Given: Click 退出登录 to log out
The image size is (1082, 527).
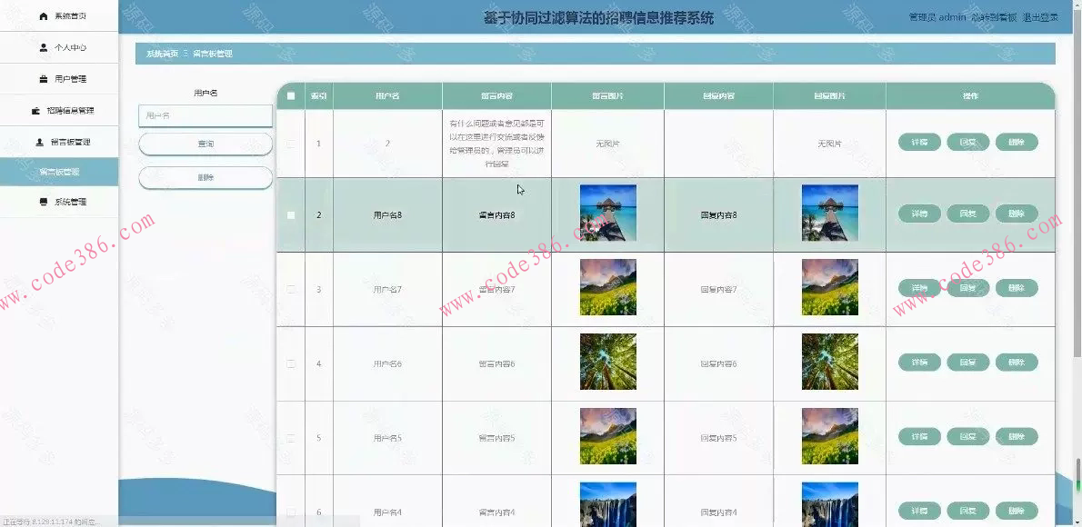Looking at the screenshot, I should click(1042, 15).
